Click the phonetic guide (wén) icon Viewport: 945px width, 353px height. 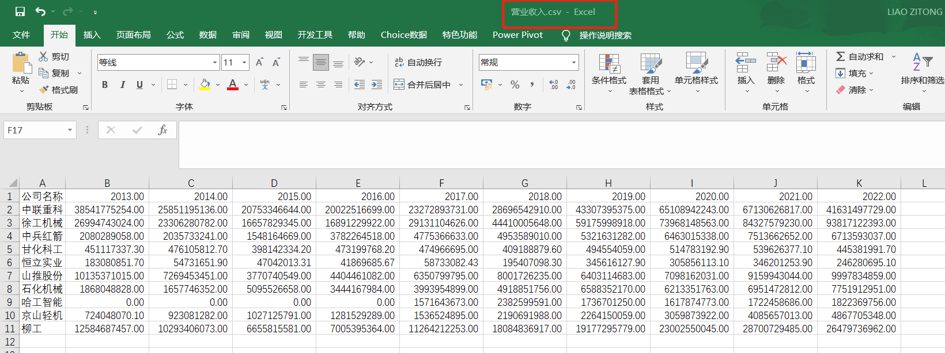[264, 85]
